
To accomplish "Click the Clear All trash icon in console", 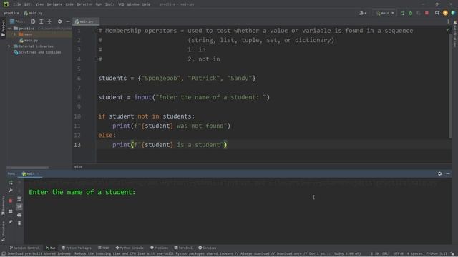I will (x=19, y=223).
